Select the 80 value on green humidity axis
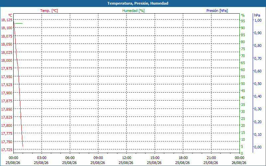 pos(243,42)
